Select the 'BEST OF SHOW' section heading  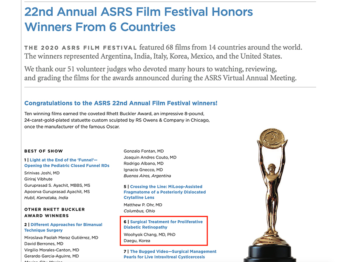[x=44, y=151]
